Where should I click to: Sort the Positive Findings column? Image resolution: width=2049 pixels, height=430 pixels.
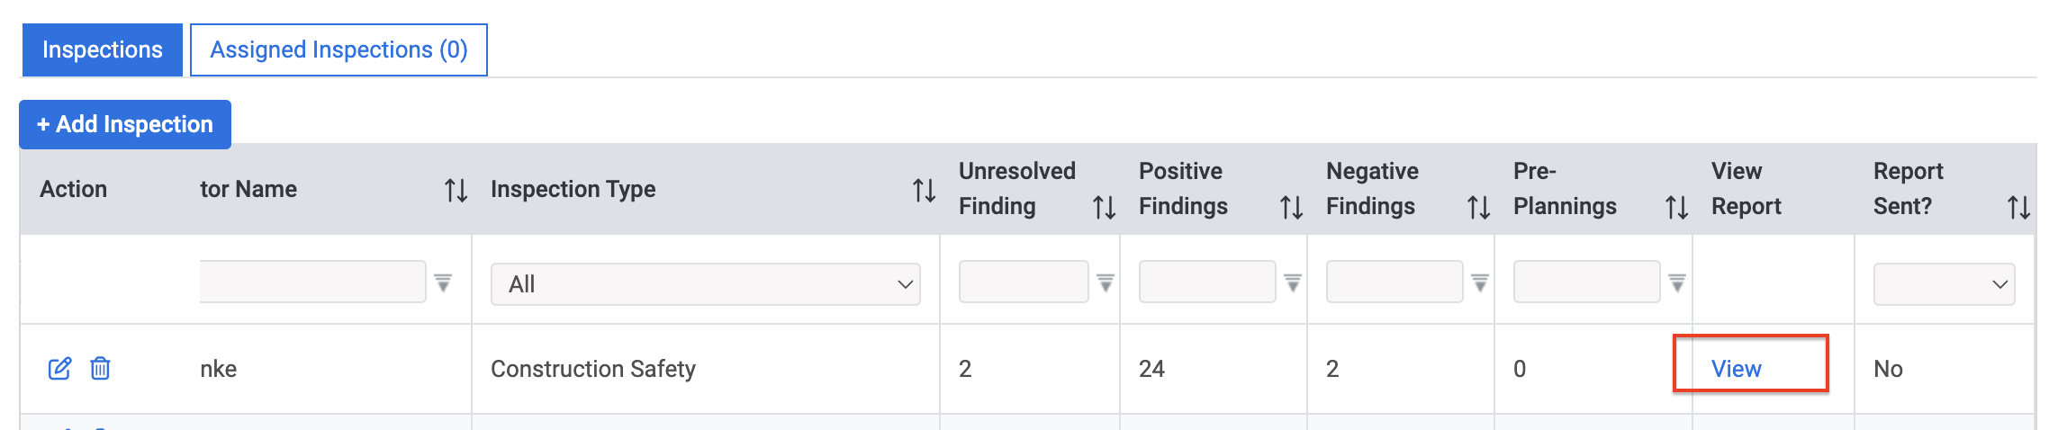click(1292, 208)
